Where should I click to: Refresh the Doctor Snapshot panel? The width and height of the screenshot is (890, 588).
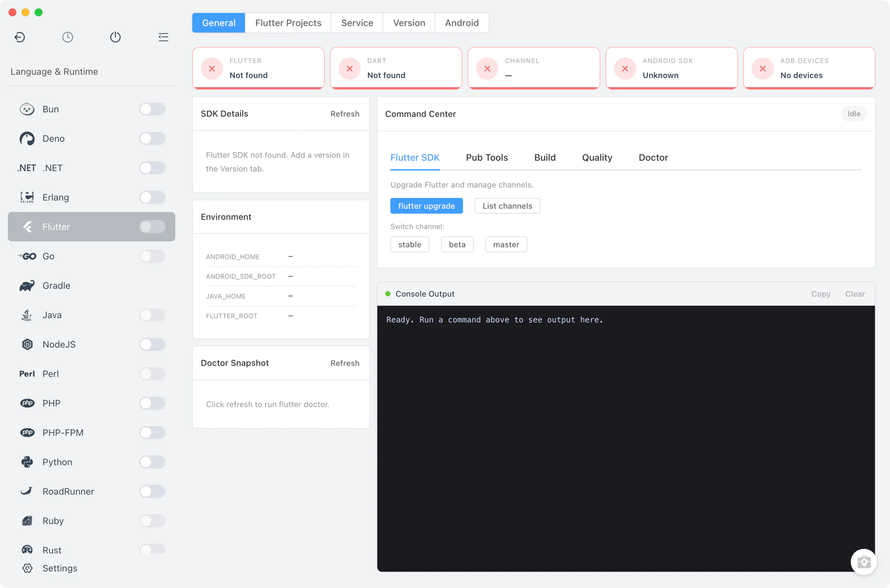pos(345,363)
